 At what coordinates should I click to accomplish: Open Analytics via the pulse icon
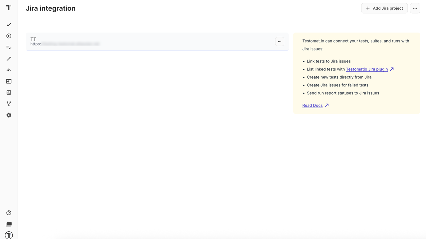pyautogui.click(x=9, y=70)
